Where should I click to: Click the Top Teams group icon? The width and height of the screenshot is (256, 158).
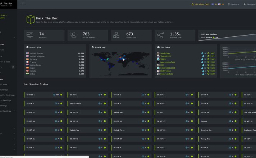[x=158, y=47]
